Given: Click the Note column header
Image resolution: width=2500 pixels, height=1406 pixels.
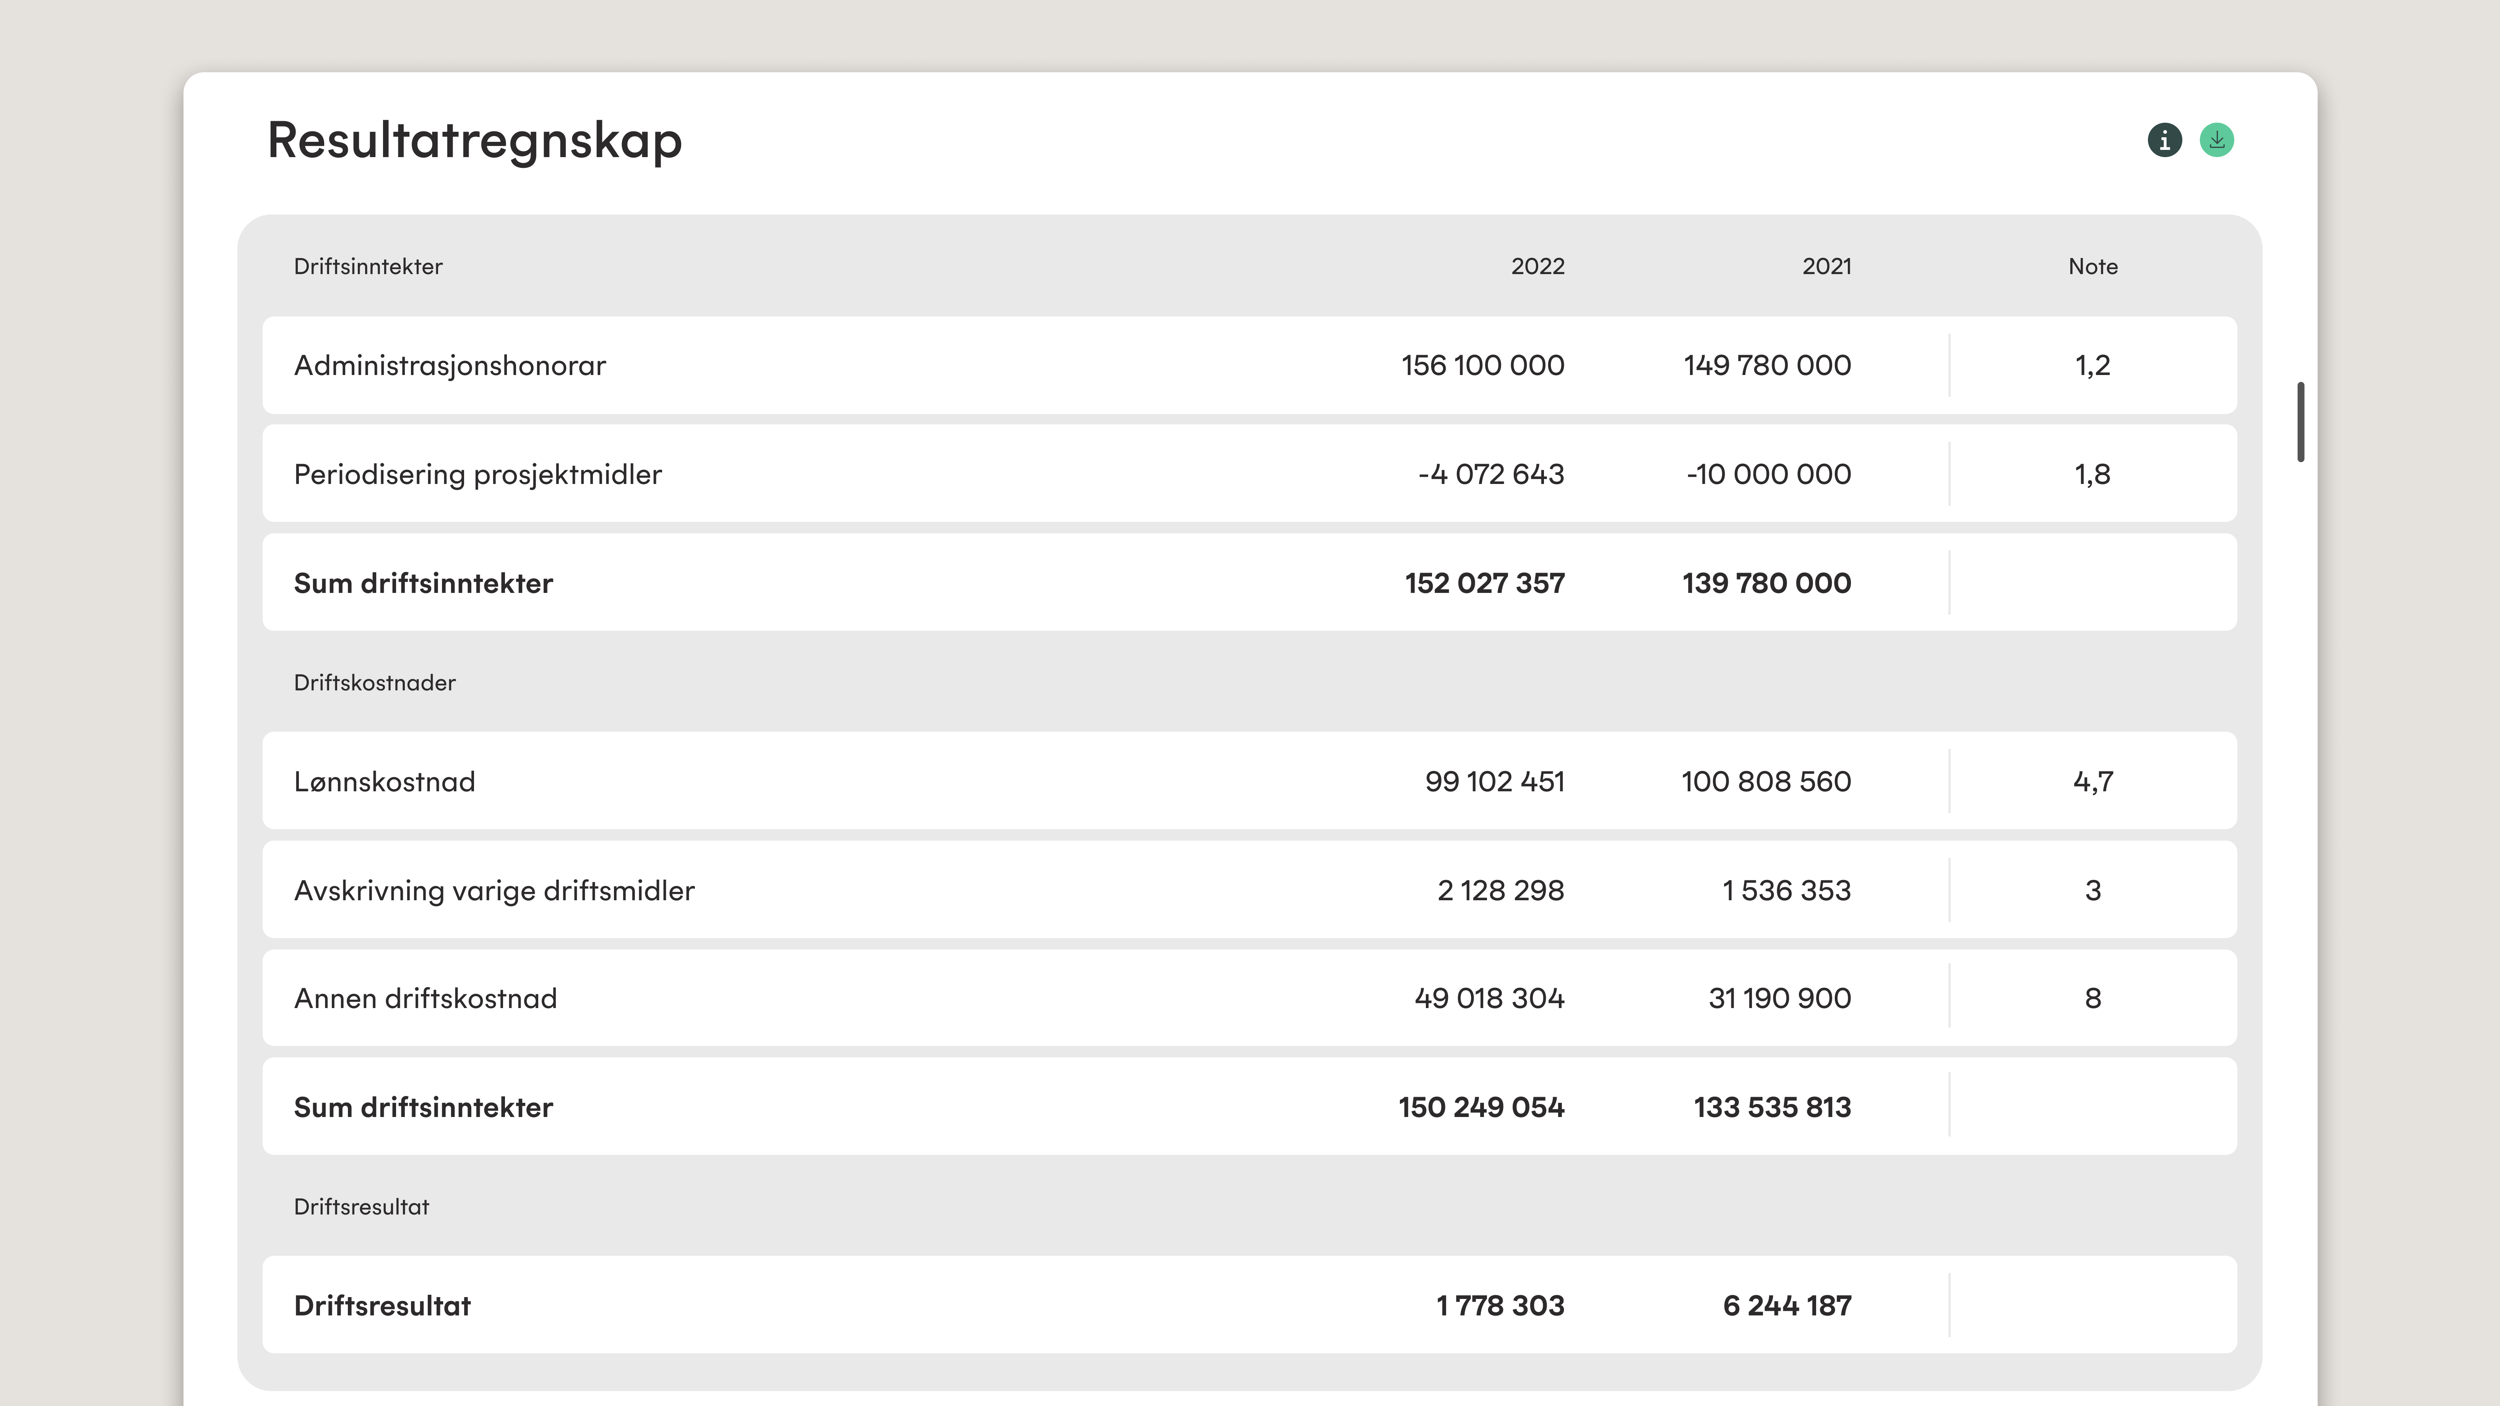Looking at the screenshot, I should pos(2093,266).
